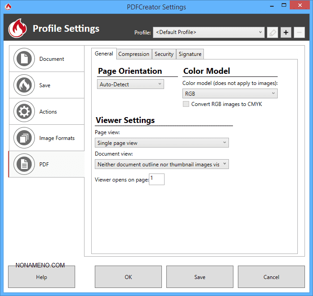Open the Signature tab
Viewport: 313px width, 296px height.
[x=190, y=54]
